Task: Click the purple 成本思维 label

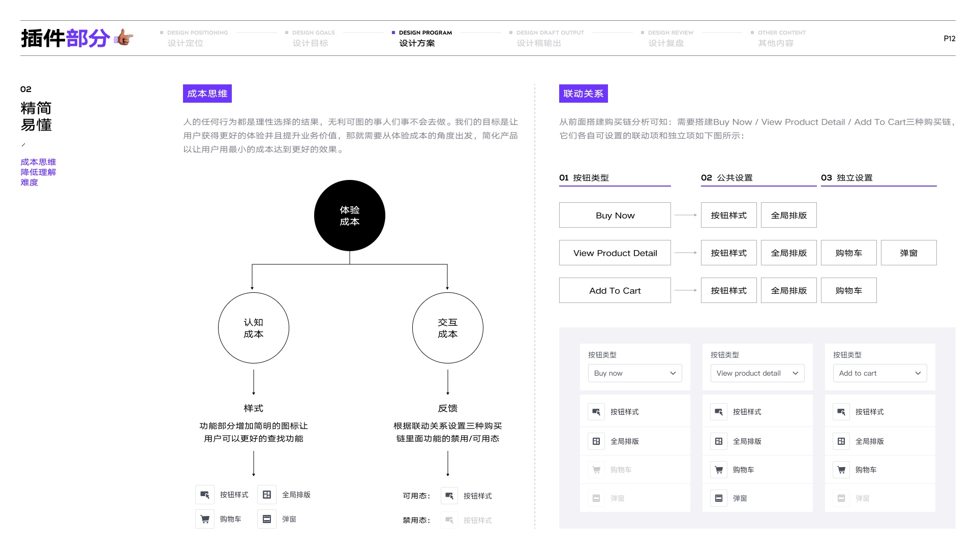Action: [x=207, y=94]
